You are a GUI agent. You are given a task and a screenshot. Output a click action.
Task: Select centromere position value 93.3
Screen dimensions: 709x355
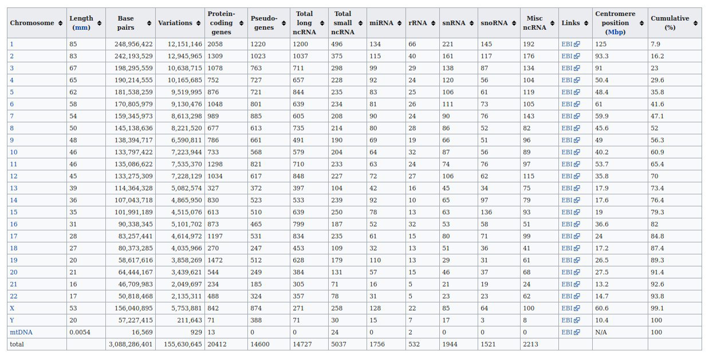[x=601, y=56]
